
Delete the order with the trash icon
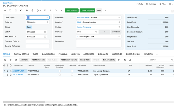[x=32, y=10]
